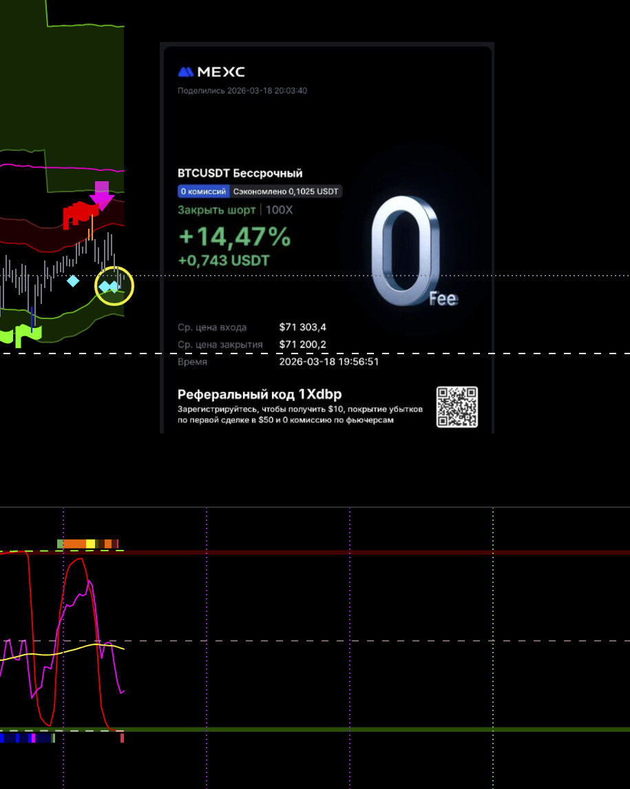The width and height of the screenshot is (630, 789).
Task: Click the referral QR code
Action: (x=457, y=407)
